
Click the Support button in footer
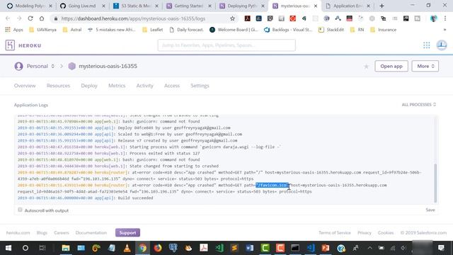point(127,232)
